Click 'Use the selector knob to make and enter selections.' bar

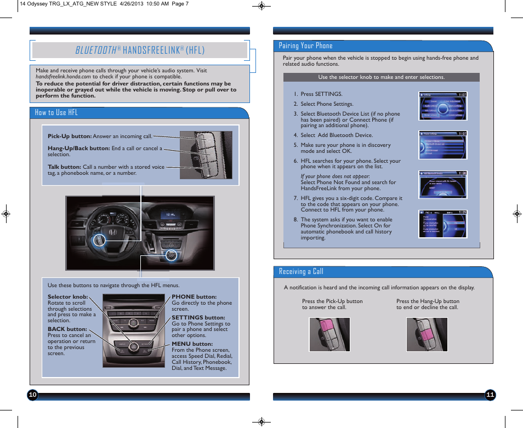(x=381, y=77)
